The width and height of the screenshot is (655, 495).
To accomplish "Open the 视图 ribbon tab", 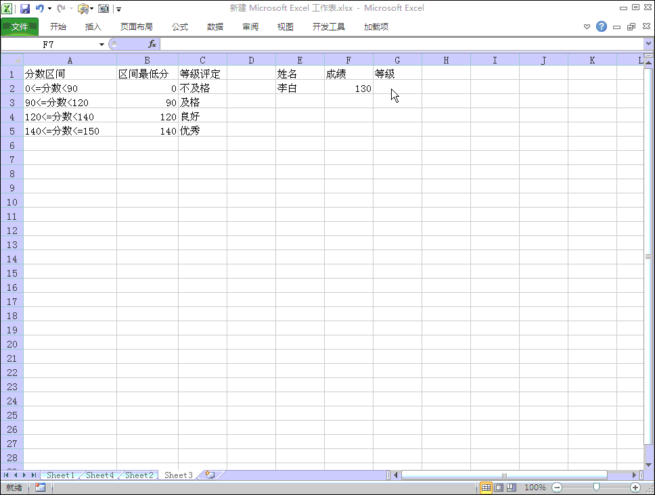I will (286, 27).
